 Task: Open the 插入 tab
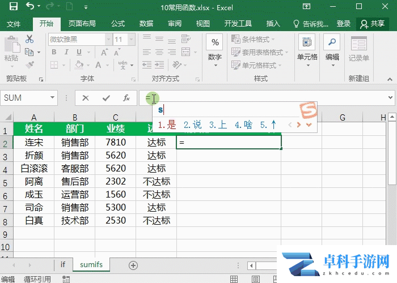pos(273,24)
